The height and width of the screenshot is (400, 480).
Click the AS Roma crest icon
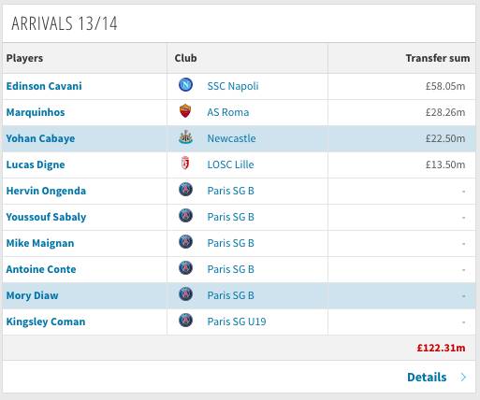click(185, 111)
